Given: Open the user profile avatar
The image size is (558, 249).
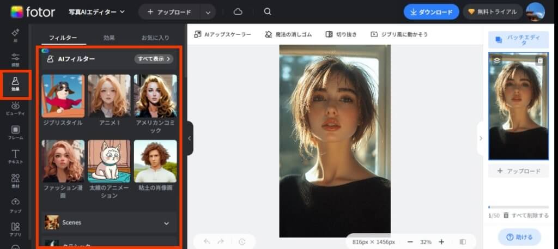Looking at the screenshot, I should [x=535, y=12].
